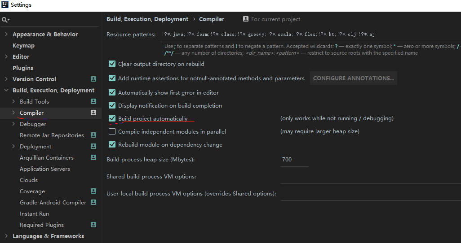Open the Keymap settings page
The height and width of the screenshot is (243, 461).
pos(23,45)
